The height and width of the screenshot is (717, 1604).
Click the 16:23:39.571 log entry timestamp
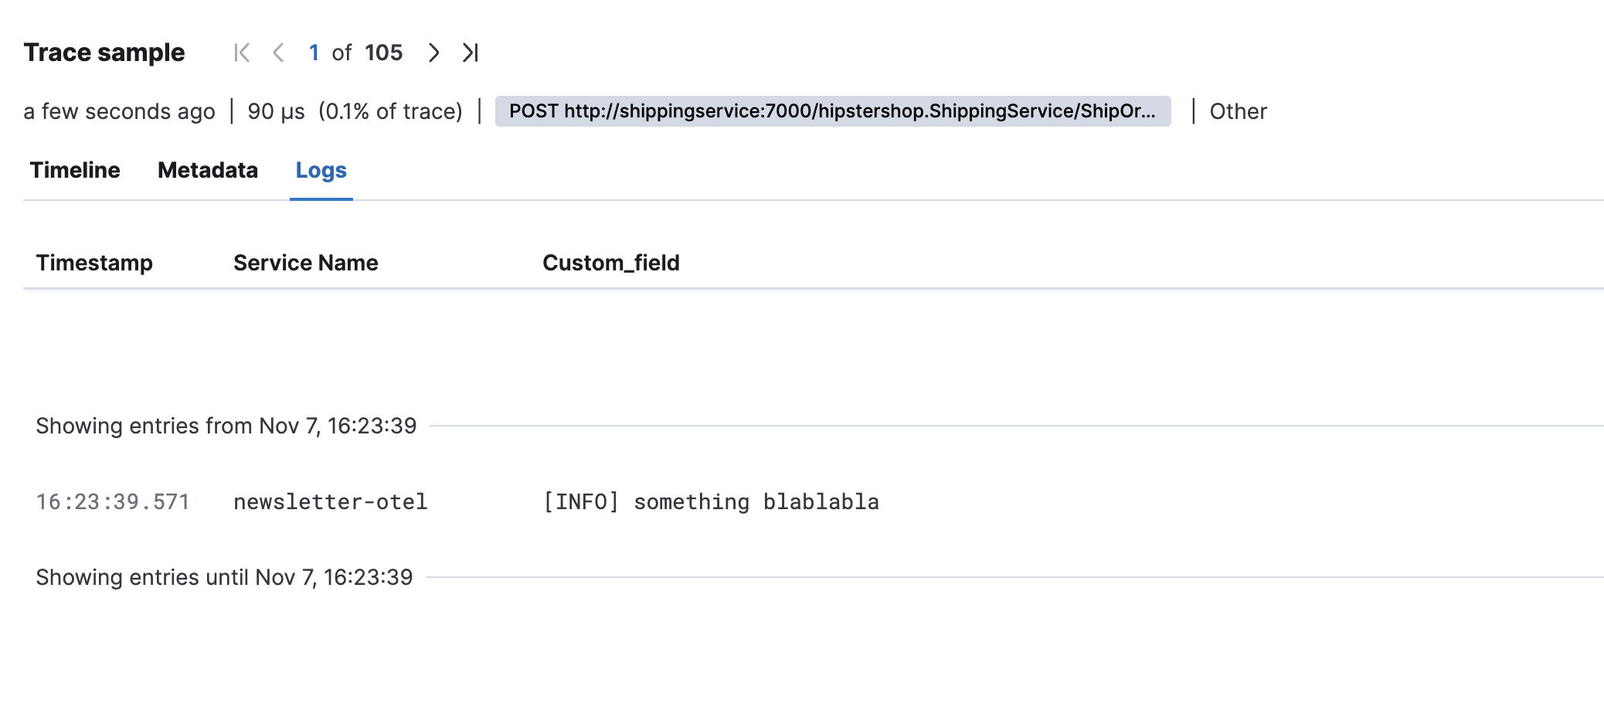coord(113,501)
